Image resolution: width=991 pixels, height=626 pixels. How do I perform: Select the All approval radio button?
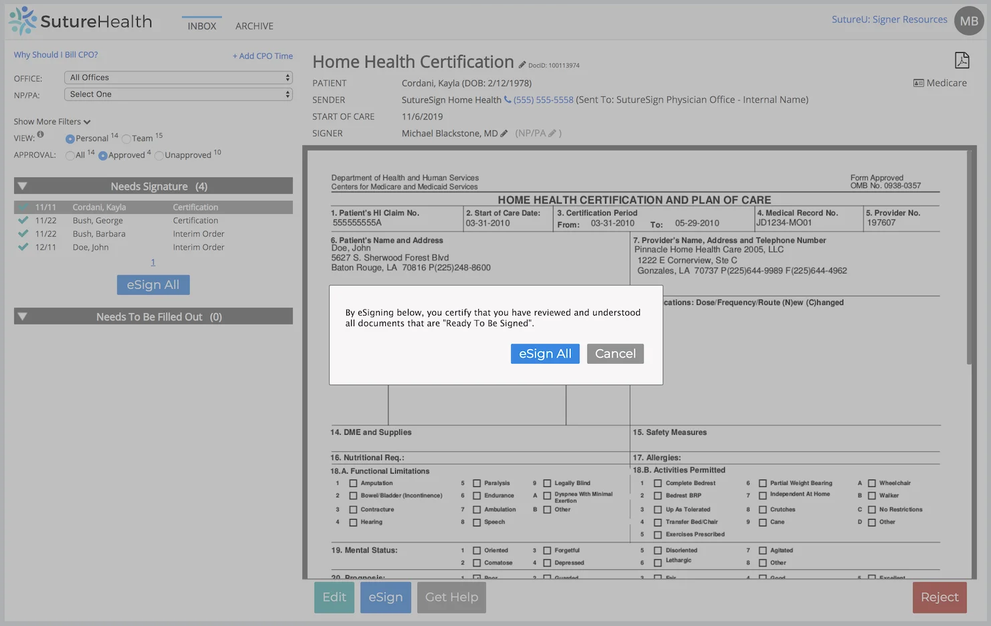tap(70, 156)
